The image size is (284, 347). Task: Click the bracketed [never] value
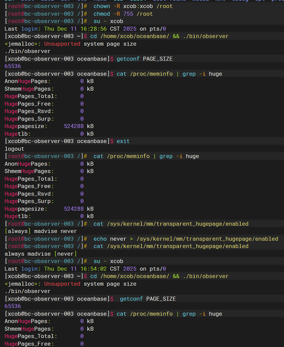click(x=66, y=254)
